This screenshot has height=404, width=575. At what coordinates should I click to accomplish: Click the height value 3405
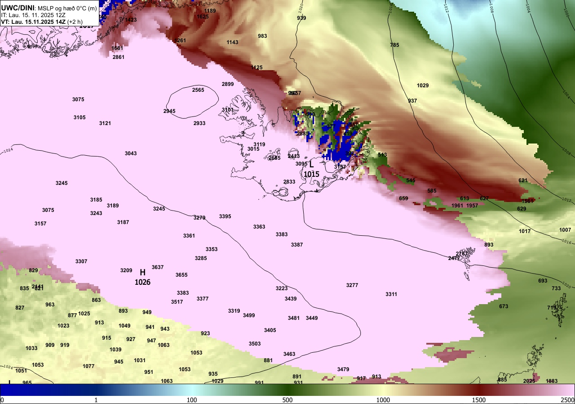pyautogui.click(x=270, y=330)
